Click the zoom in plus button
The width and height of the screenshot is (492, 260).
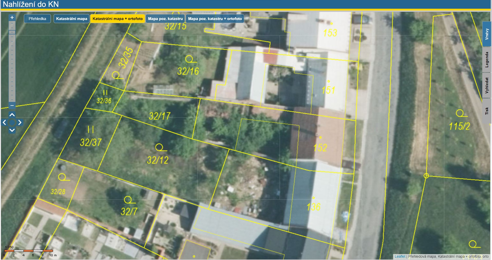[12, 18]
